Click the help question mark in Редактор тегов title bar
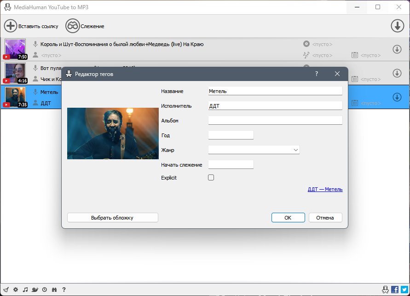The height and width of the screenshot is (296, 410). tap(317, 74)
